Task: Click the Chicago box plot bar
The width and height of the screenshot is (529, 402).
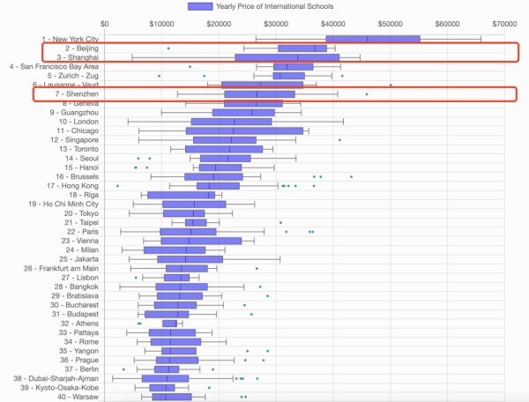Action: coord(244,130)
